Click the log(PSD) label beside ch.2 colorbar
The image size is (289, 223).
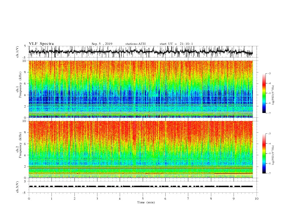click(x=273, y=155)
